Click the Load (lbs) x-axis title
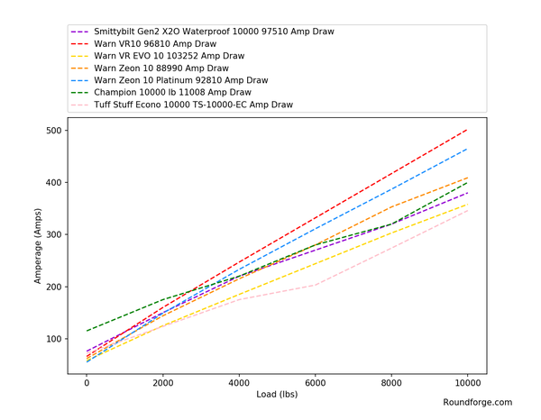 (x=276, y=393)
